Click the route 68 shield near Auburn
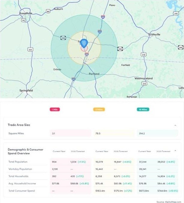Viewport: 184px width, 203px height. 48,11
